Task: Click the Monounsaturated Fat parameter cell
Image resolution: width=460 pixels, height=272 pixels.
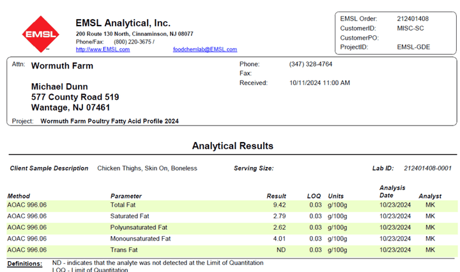Action: [x=141, y=239]
